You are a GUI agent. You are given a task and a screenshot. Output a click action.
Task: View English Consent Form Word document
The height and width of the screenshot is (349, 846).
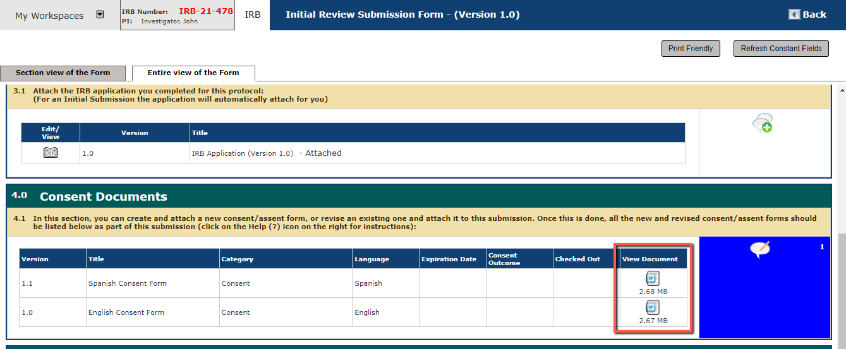(x=653, y=307)
